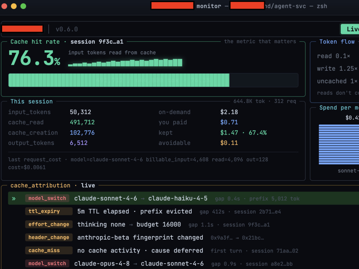Click 'the metric that matters' caption
The width and height of the screenshot is (359, 269).
click(x=260, y=41)
